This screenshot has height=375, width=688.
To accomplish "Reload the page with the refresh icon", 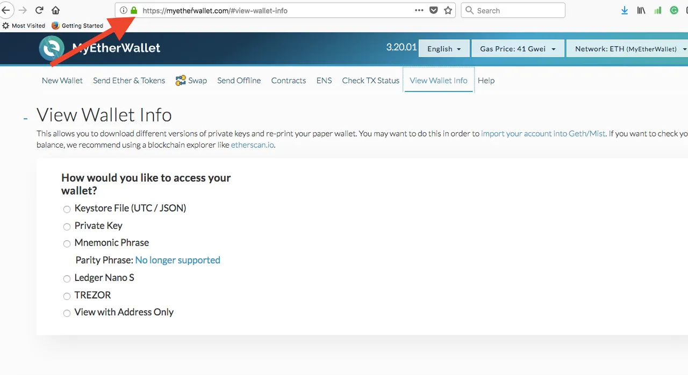I will coord(39,10).
